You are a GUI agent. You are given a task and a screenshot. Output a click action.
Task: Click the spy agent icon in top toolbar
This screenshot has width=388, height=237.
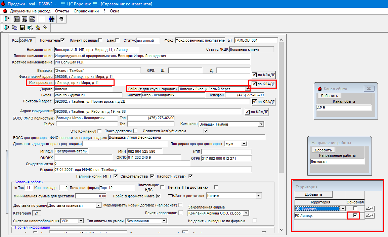tap(61, 19)
